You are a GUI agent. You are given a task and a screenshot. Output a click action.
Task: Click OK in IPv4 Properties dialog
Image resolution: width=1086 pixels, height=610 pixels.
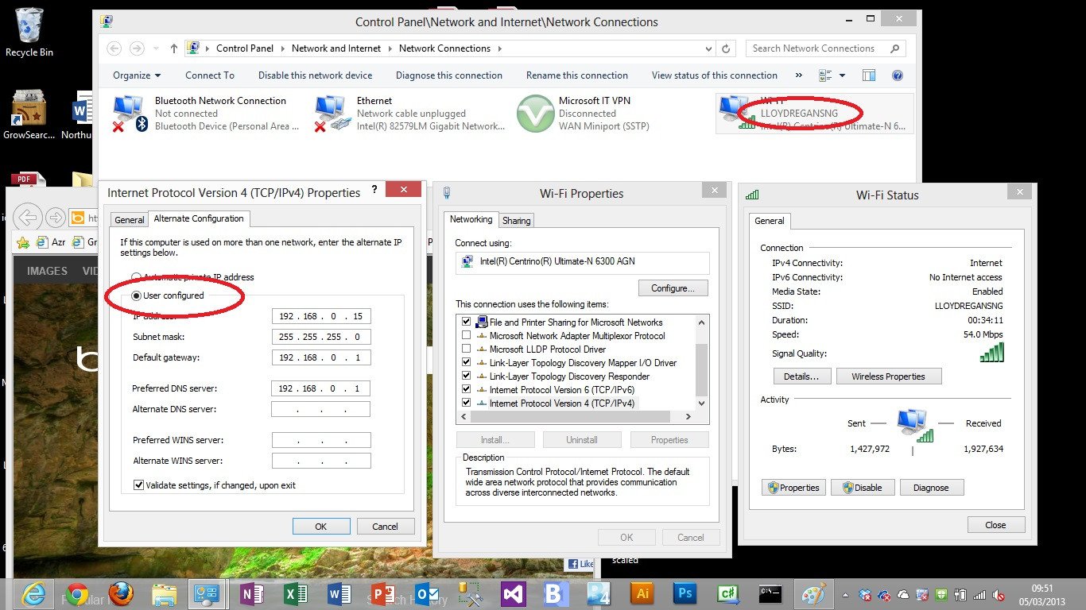(321, 527)
